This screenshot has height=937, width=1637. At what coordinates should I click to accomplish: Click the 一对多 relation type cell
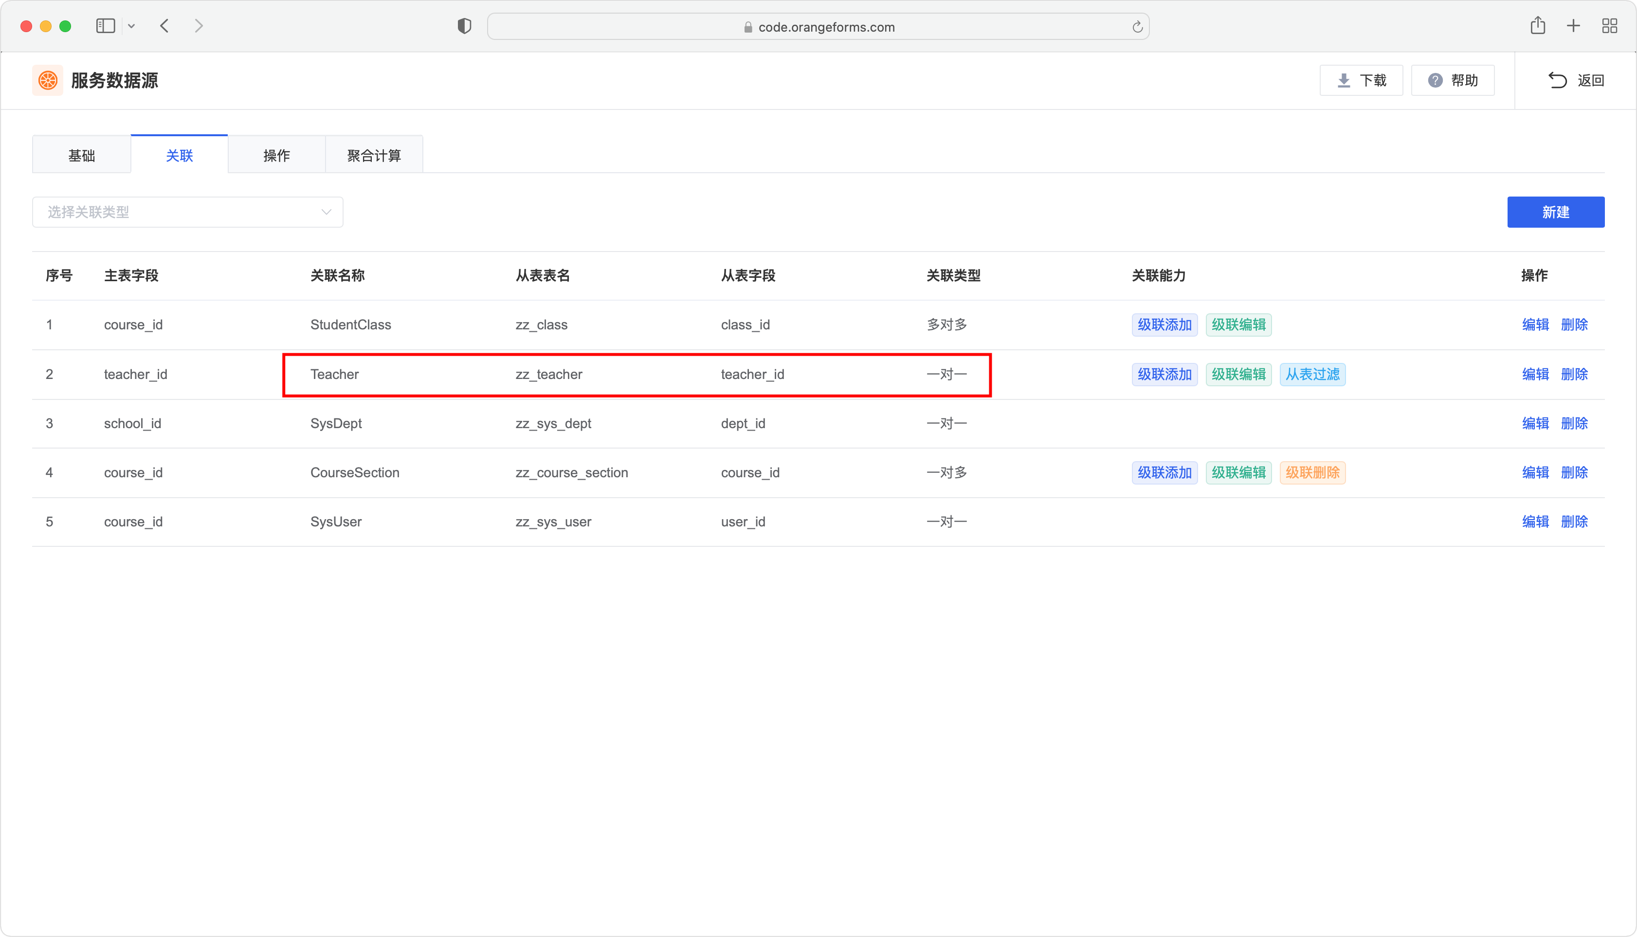click(947, 472)
